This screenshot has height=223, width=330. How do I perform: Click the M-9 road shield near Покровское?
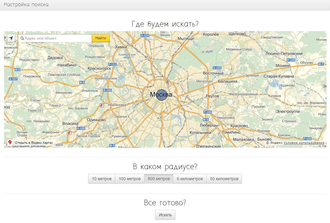point(17,70)
